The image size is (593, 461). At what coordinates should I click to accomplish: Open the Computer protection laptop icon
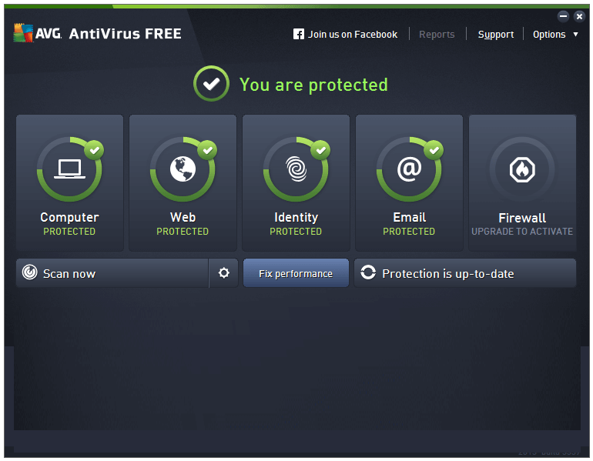click(69, 169)
